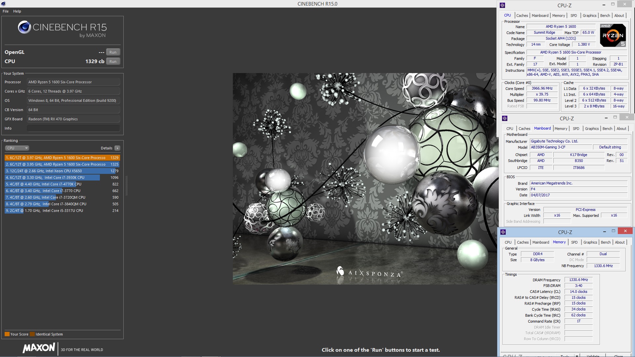Viewport: 635px width, 357px height.
Task: Click the Cinebench title bar app icon
Action: pos(4,4)
